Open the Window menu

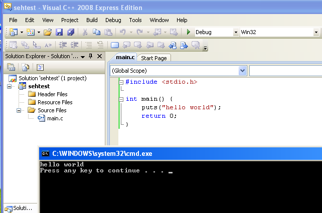(159, 20)
